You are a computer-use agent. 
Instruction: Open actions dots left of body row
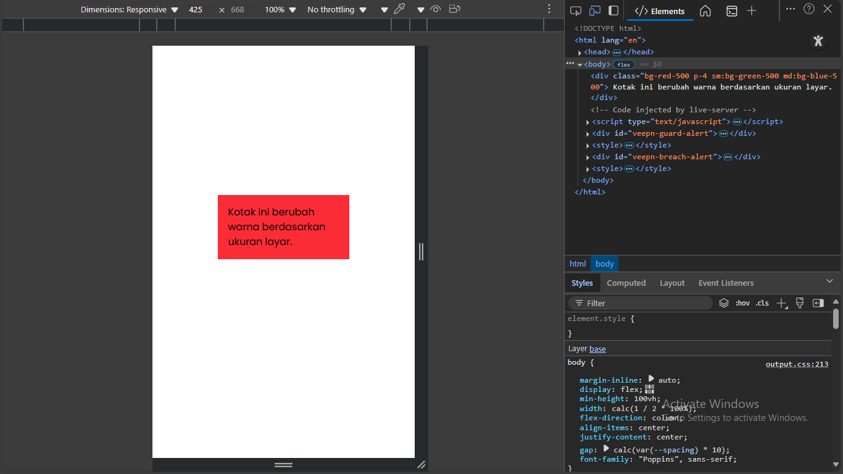(x=570, y=64)
